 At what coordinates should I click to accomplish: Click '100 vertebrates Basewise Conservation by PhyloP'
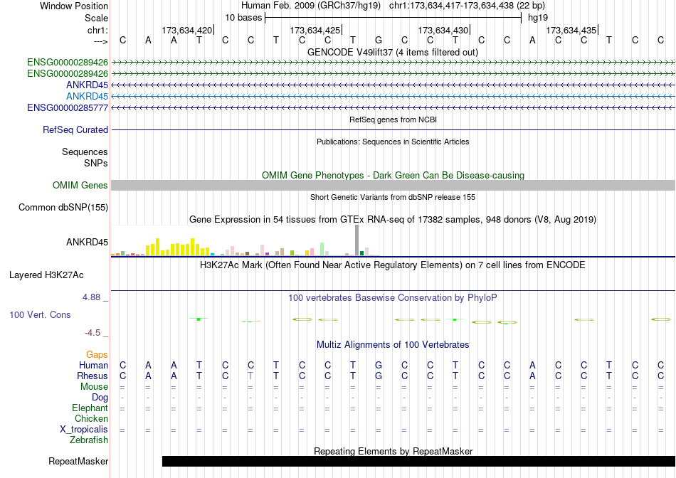click(x=393, y=298)
